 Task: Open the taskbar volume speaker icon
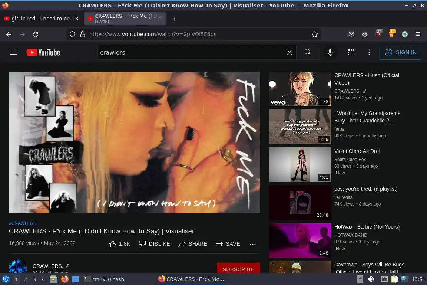(371, 279)
